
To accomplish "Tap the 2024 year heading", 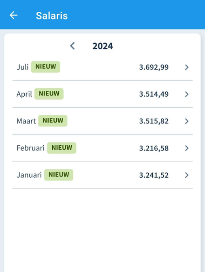I will click(x=102, y=46).
